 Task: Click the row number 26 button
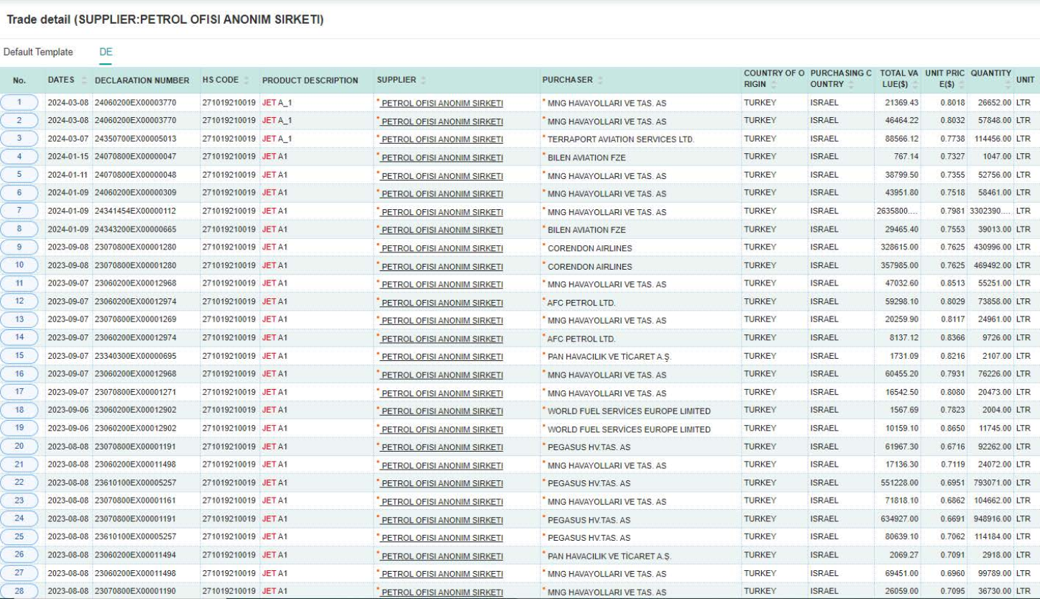coord(19,554)
